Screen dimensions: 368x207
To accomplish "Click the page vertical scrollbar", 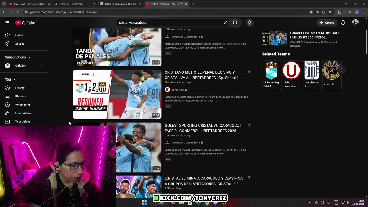I will click(x=366, y=42).
